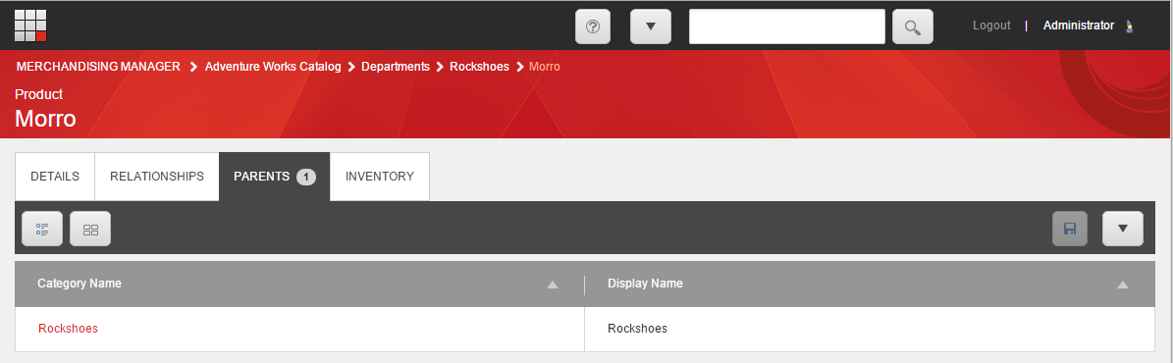Click the magnifying glass search button
Screen dimensions: 1173x363
point(913,26)
